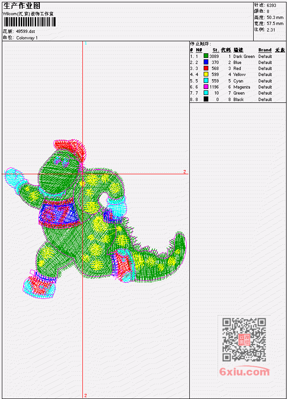Viewport: 287px width, 399px height.
Task: Pick the Black color swatch in row 8
Action: (206, 99)
